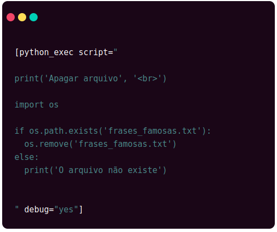Screen dimensions: 277x232
Task: Click the else: keyword
Action: [26, 157]
